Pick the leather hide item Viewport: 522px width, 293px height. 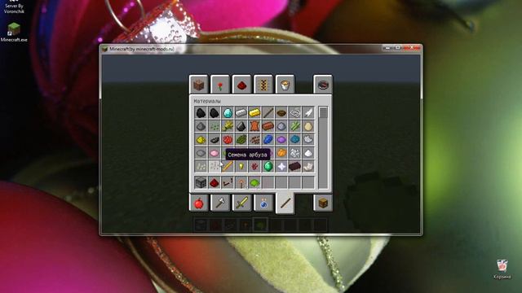click(254, 126)
